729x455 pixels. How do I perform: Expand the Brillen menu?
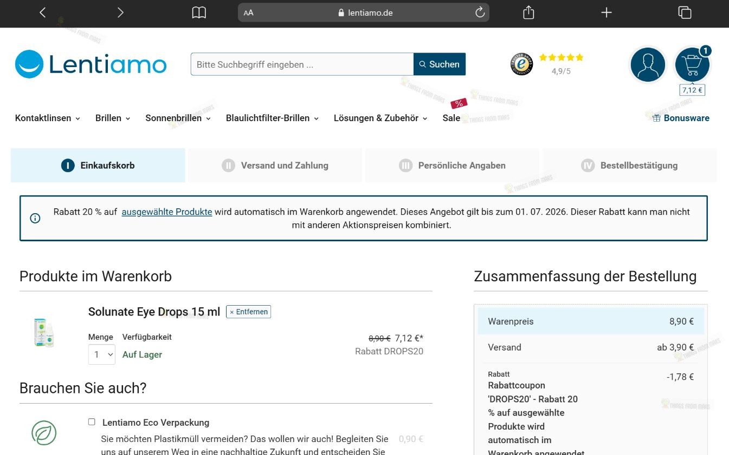pos(113,118)
